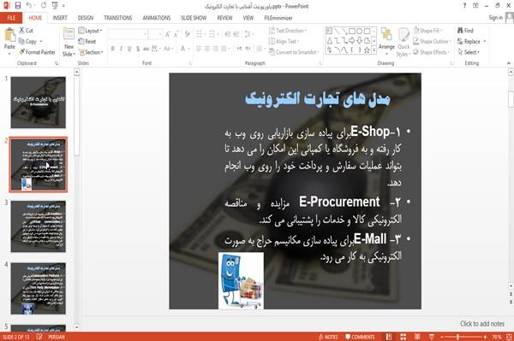
Task: Go to the SLIDE SHOW tab
Action: [x=194, y=18]
